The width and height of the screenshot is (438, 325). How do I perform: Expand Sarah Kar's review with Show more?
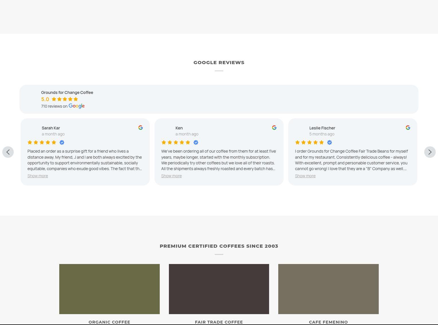[38, 176]
